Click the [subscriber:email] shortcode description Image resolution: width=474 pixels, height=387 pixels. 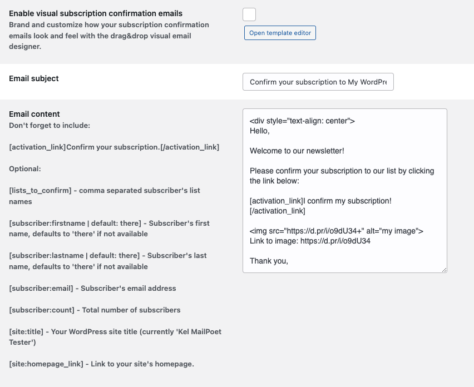click(92, 289)
